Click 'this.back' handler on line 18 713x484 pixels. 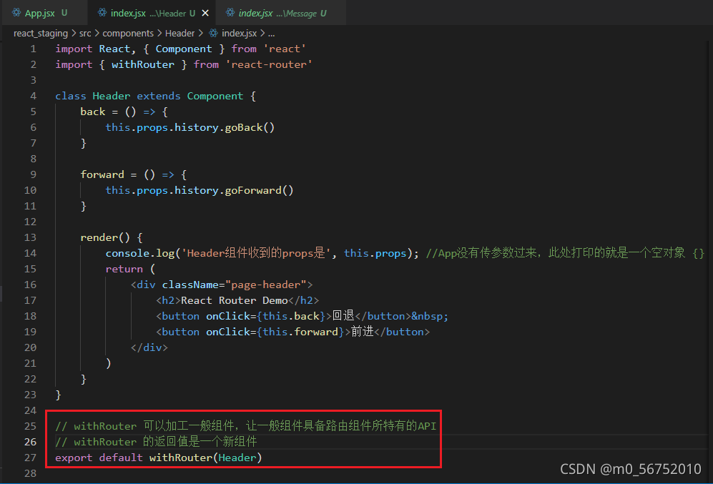coord(291,316)
